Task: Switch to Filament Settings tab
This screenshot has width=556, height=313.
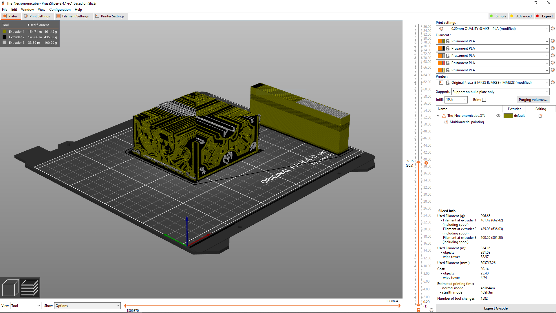Action: pyautogui.click(x=73, y=16)
